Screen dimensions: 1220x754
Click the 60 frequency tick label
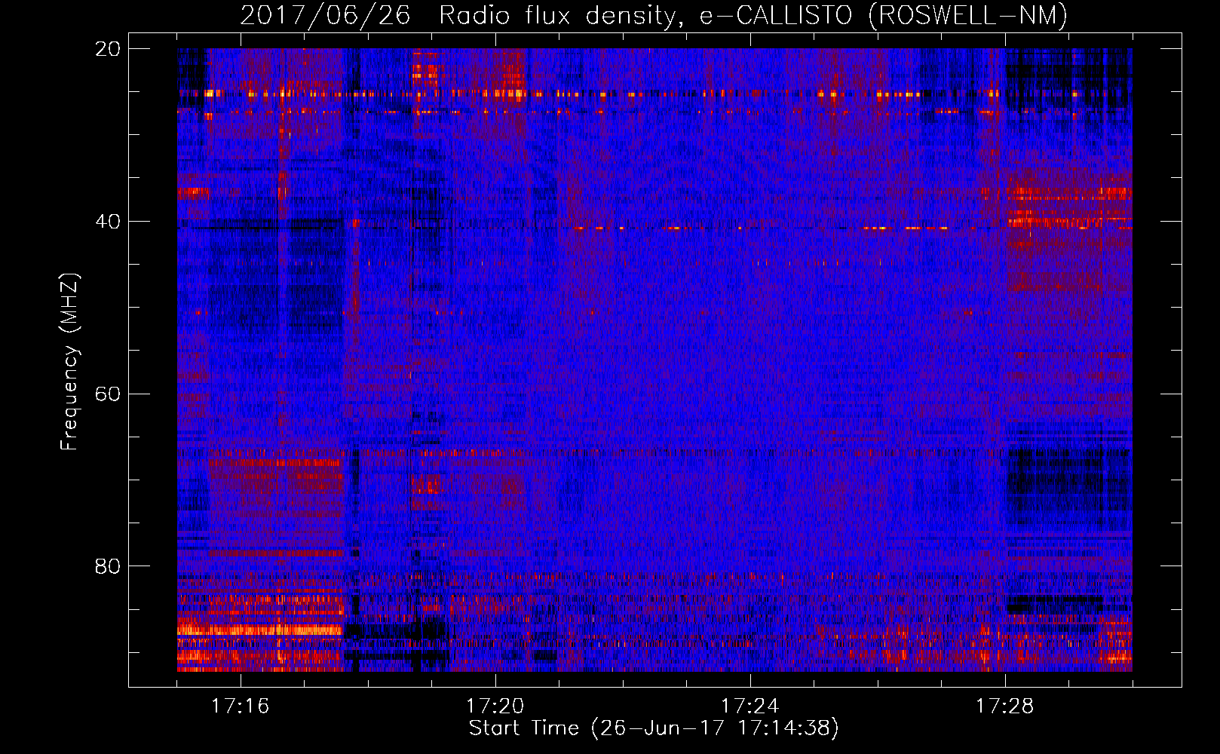point(108,394)
